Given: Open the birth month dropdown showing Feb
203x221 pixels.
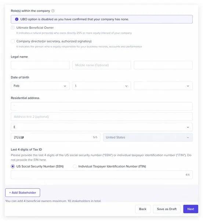Looking at the screenshot, I should coord(40,86).
